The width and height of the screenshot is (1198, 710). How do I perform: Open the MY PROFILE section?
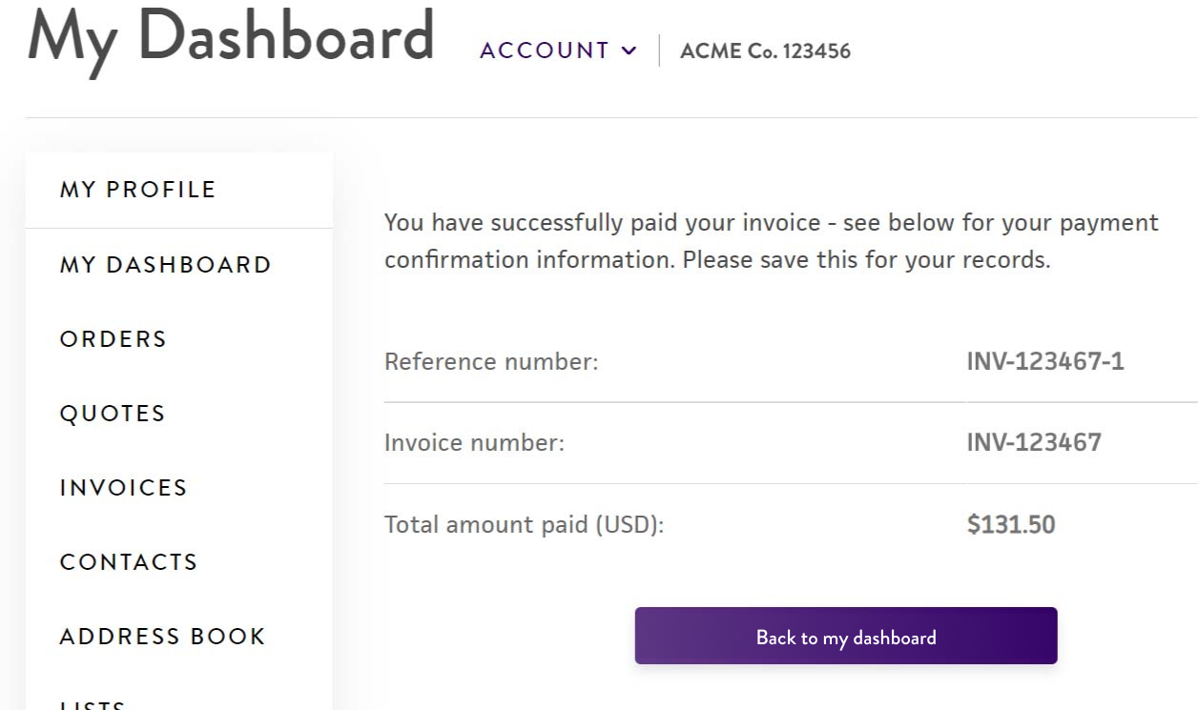136,189
